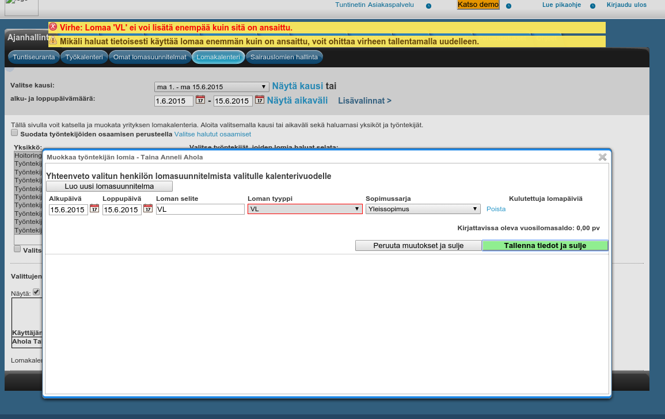Enable Suodata työntekijöiden osaamisen perusteella checkbox
Image resolution: width=665 pixels, height=419 pixels.
point(14,133)
